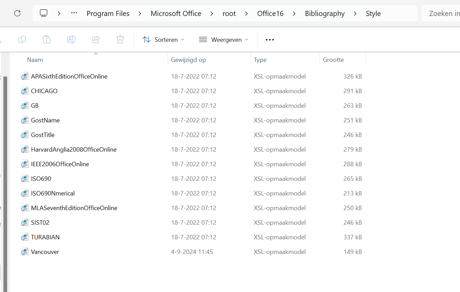This screenshot has height=292, width=460.
Task: Expand chevron after Bibliography breadcrumb
Action: tap(355, 14)
